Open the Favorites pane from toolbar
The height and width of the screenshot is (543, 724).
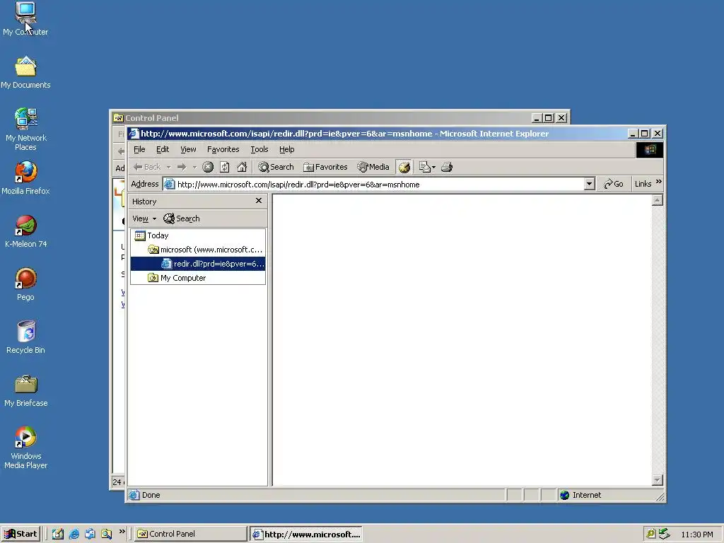pyautogui.click(x=325, y=167)
